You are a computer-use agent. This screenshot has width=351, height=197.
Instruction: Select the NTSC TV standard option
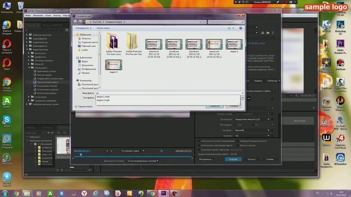pos(236,125)
